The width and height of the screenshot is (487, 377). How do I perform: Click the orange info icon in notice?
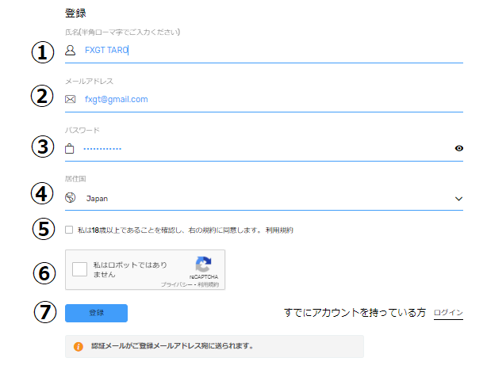pos(79,347)
